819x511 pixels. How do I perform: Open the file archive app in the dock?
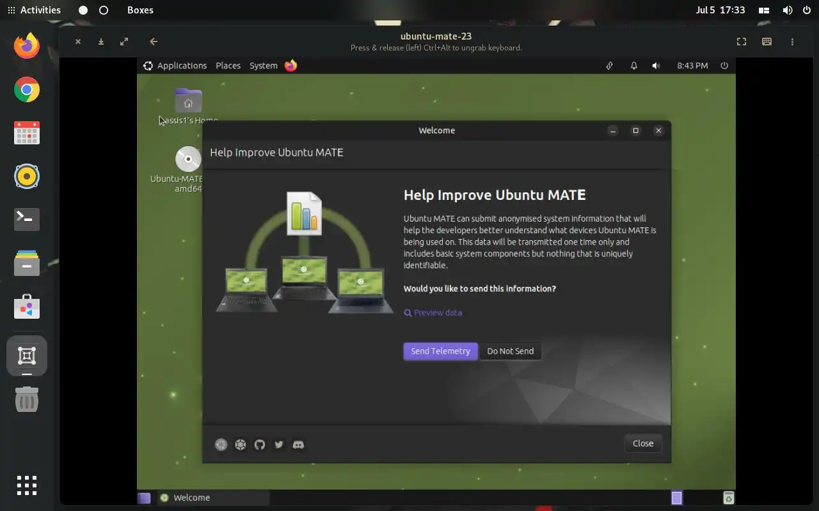27,263
